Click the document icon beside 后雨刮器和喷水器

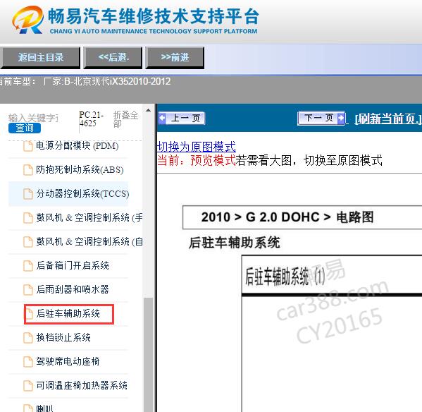point(28,290)
